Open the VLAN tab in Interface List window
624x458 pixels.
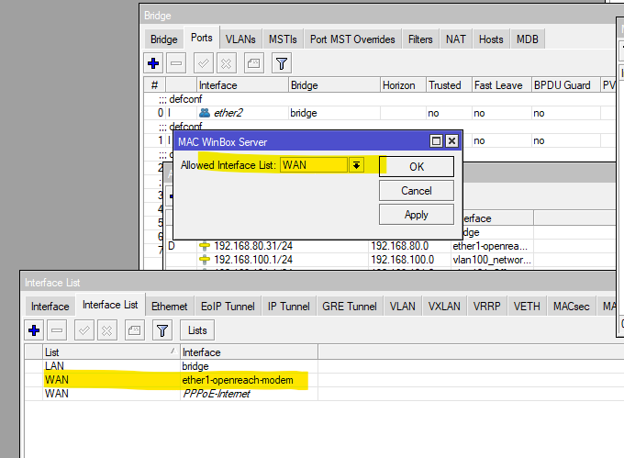[x=402, y=307]
